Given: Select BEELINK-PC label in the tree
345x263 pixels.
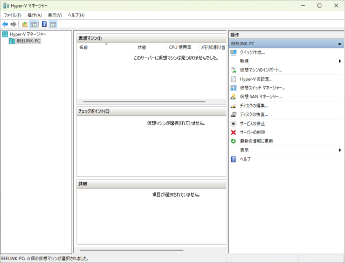Looking at the screenshot, I should (29, 41).
